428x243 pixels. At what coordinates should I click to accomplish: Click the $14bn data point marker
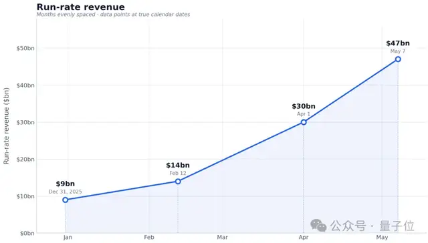[x=178, y=182]
